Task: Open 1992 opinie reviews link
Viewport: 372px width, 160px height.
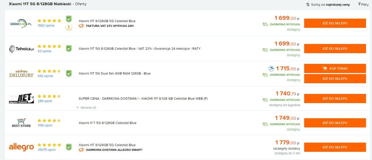Action: [46, 26]
